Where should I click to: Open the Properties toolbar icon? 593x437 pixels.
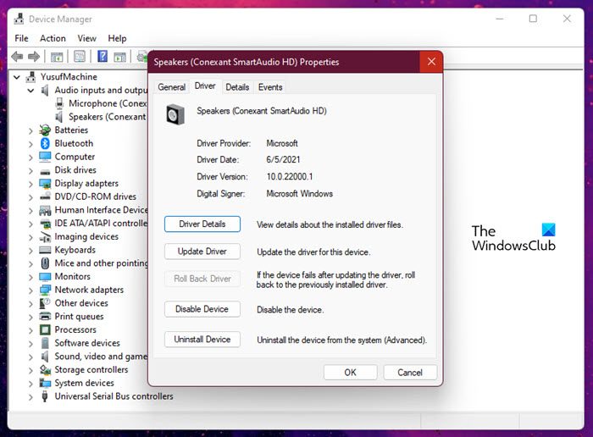pos(80,57)
